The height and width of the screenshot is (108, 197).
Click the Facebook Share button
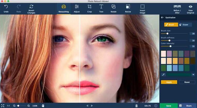(187, 106)
